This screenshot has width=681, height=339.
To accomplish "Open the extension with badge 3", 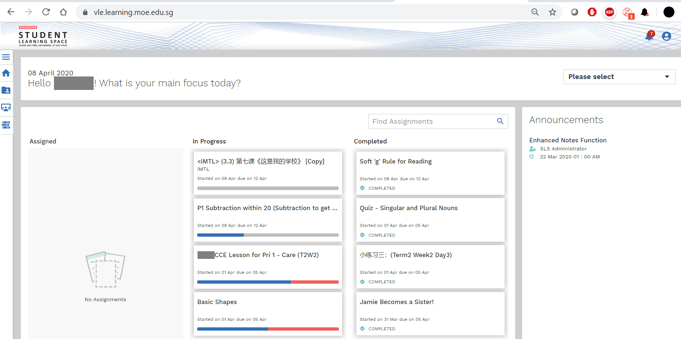I will (628, 13).
